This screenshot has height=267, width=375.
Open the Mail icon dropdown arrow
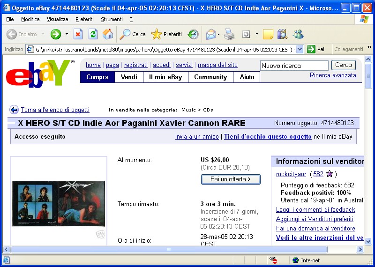[x=219, y=34]
